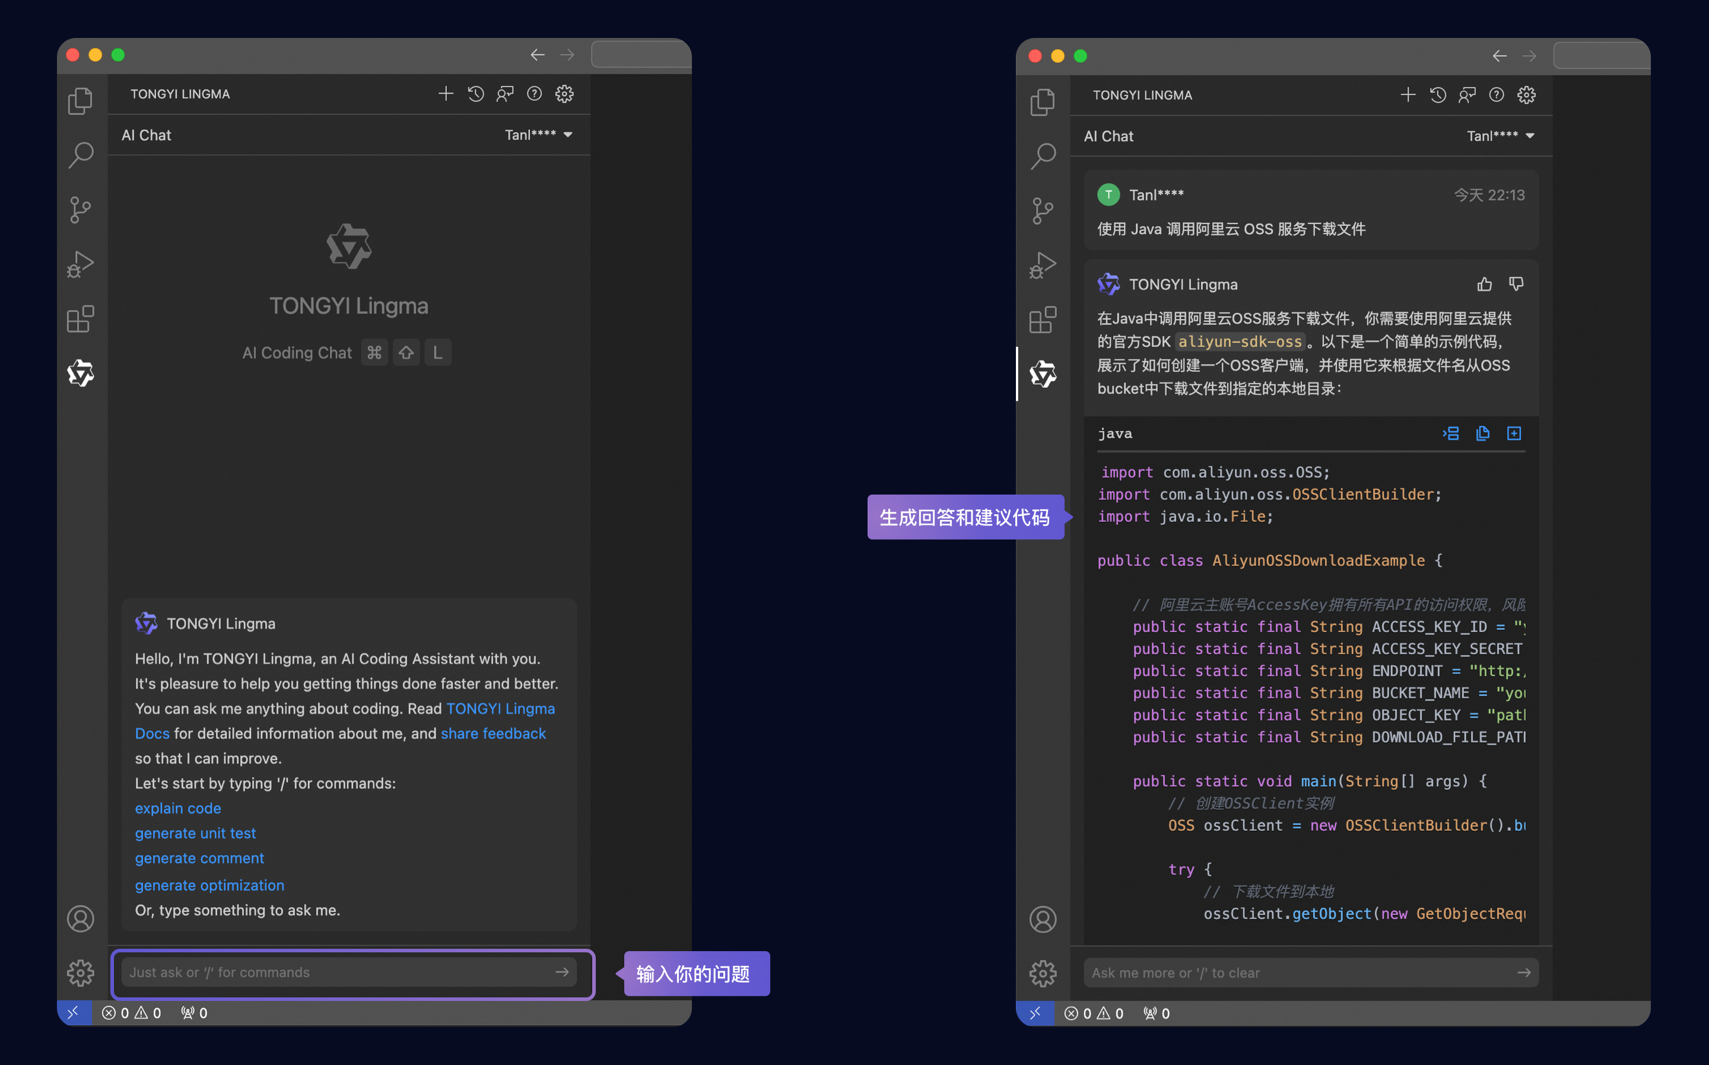This screenshot has height=1065, width=1709.
Task: Choose the generate unit test command link
Action: coord(195,833)
